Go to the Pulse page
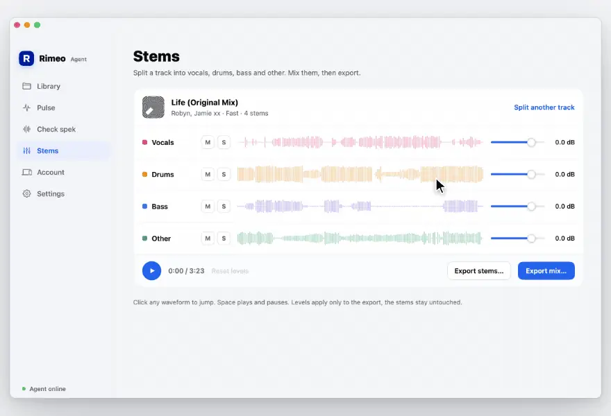 click(x=65, y=107)
